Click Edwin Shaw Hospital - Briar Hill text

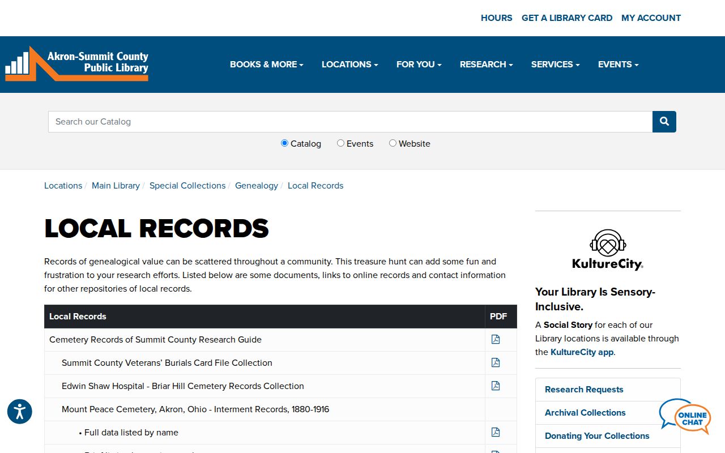[x=183, y=386]
